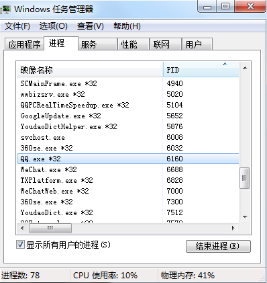Toggle 显示所有用户的进程 checkbox
267x283 pixels.
tap(20, 244)
